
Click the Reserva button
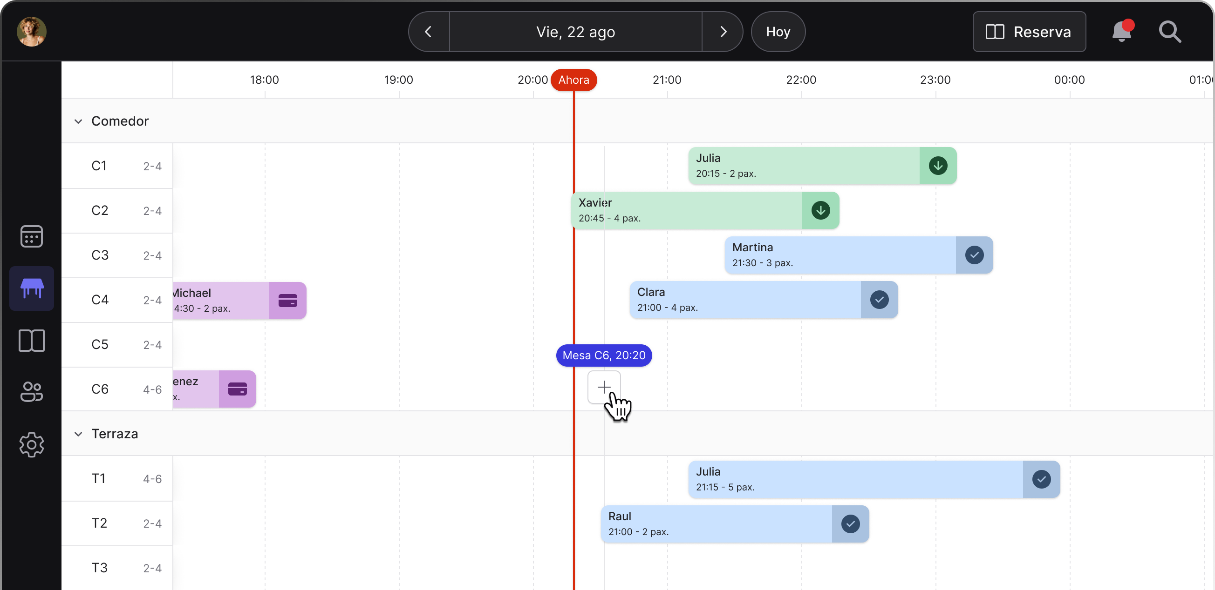pyautogui.click(x=1029, y=32)
